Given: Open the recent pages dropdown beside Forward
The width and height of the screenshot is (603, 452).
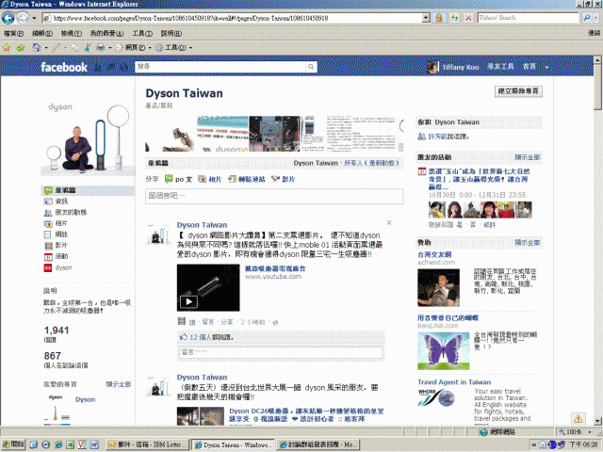Looking at the screenshot, I should pos(34,18).
